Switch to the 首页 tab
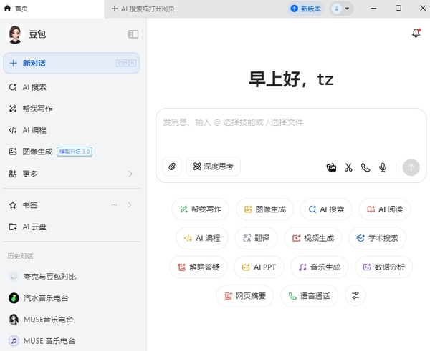The height and width of the screenshot is (351, 430). pos(52,9)
